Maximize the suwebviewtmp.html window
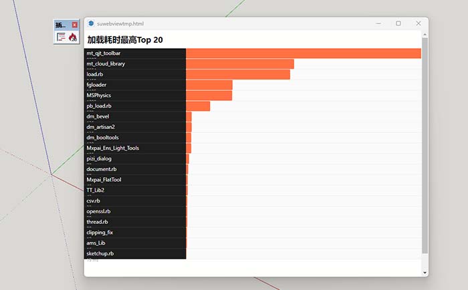The image size is (468, 290). (398, 23)
